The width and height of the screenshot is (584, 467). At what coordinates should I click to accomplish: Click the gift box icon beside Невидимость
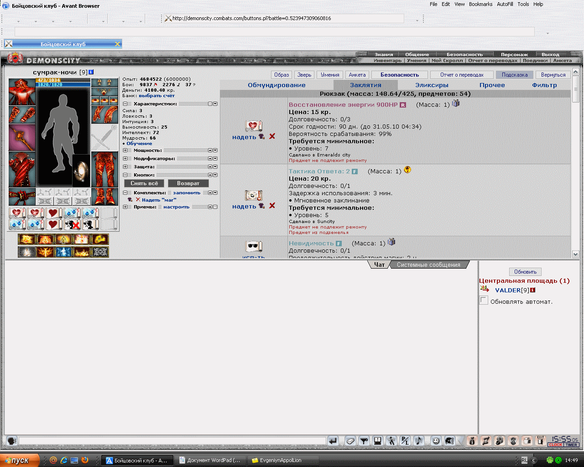point(391,242)
